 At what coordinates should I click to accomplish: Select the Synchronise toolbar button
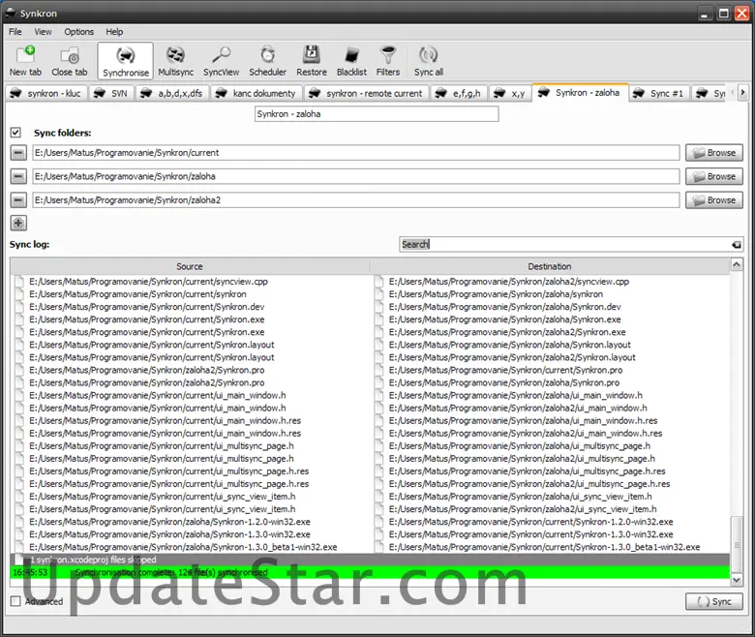[126, 61]
